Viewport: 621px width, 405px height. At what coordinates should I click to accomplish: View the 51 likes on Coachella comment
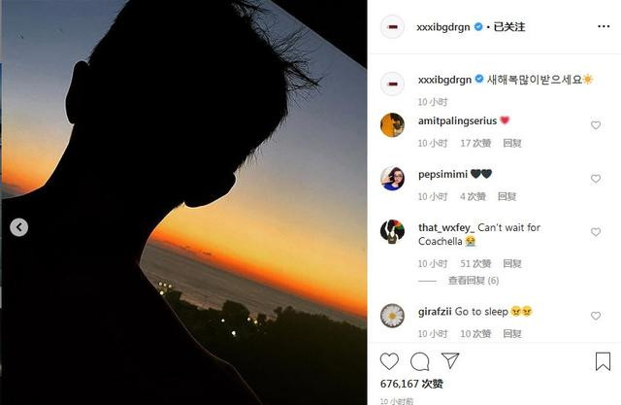[x=475, y=263]
